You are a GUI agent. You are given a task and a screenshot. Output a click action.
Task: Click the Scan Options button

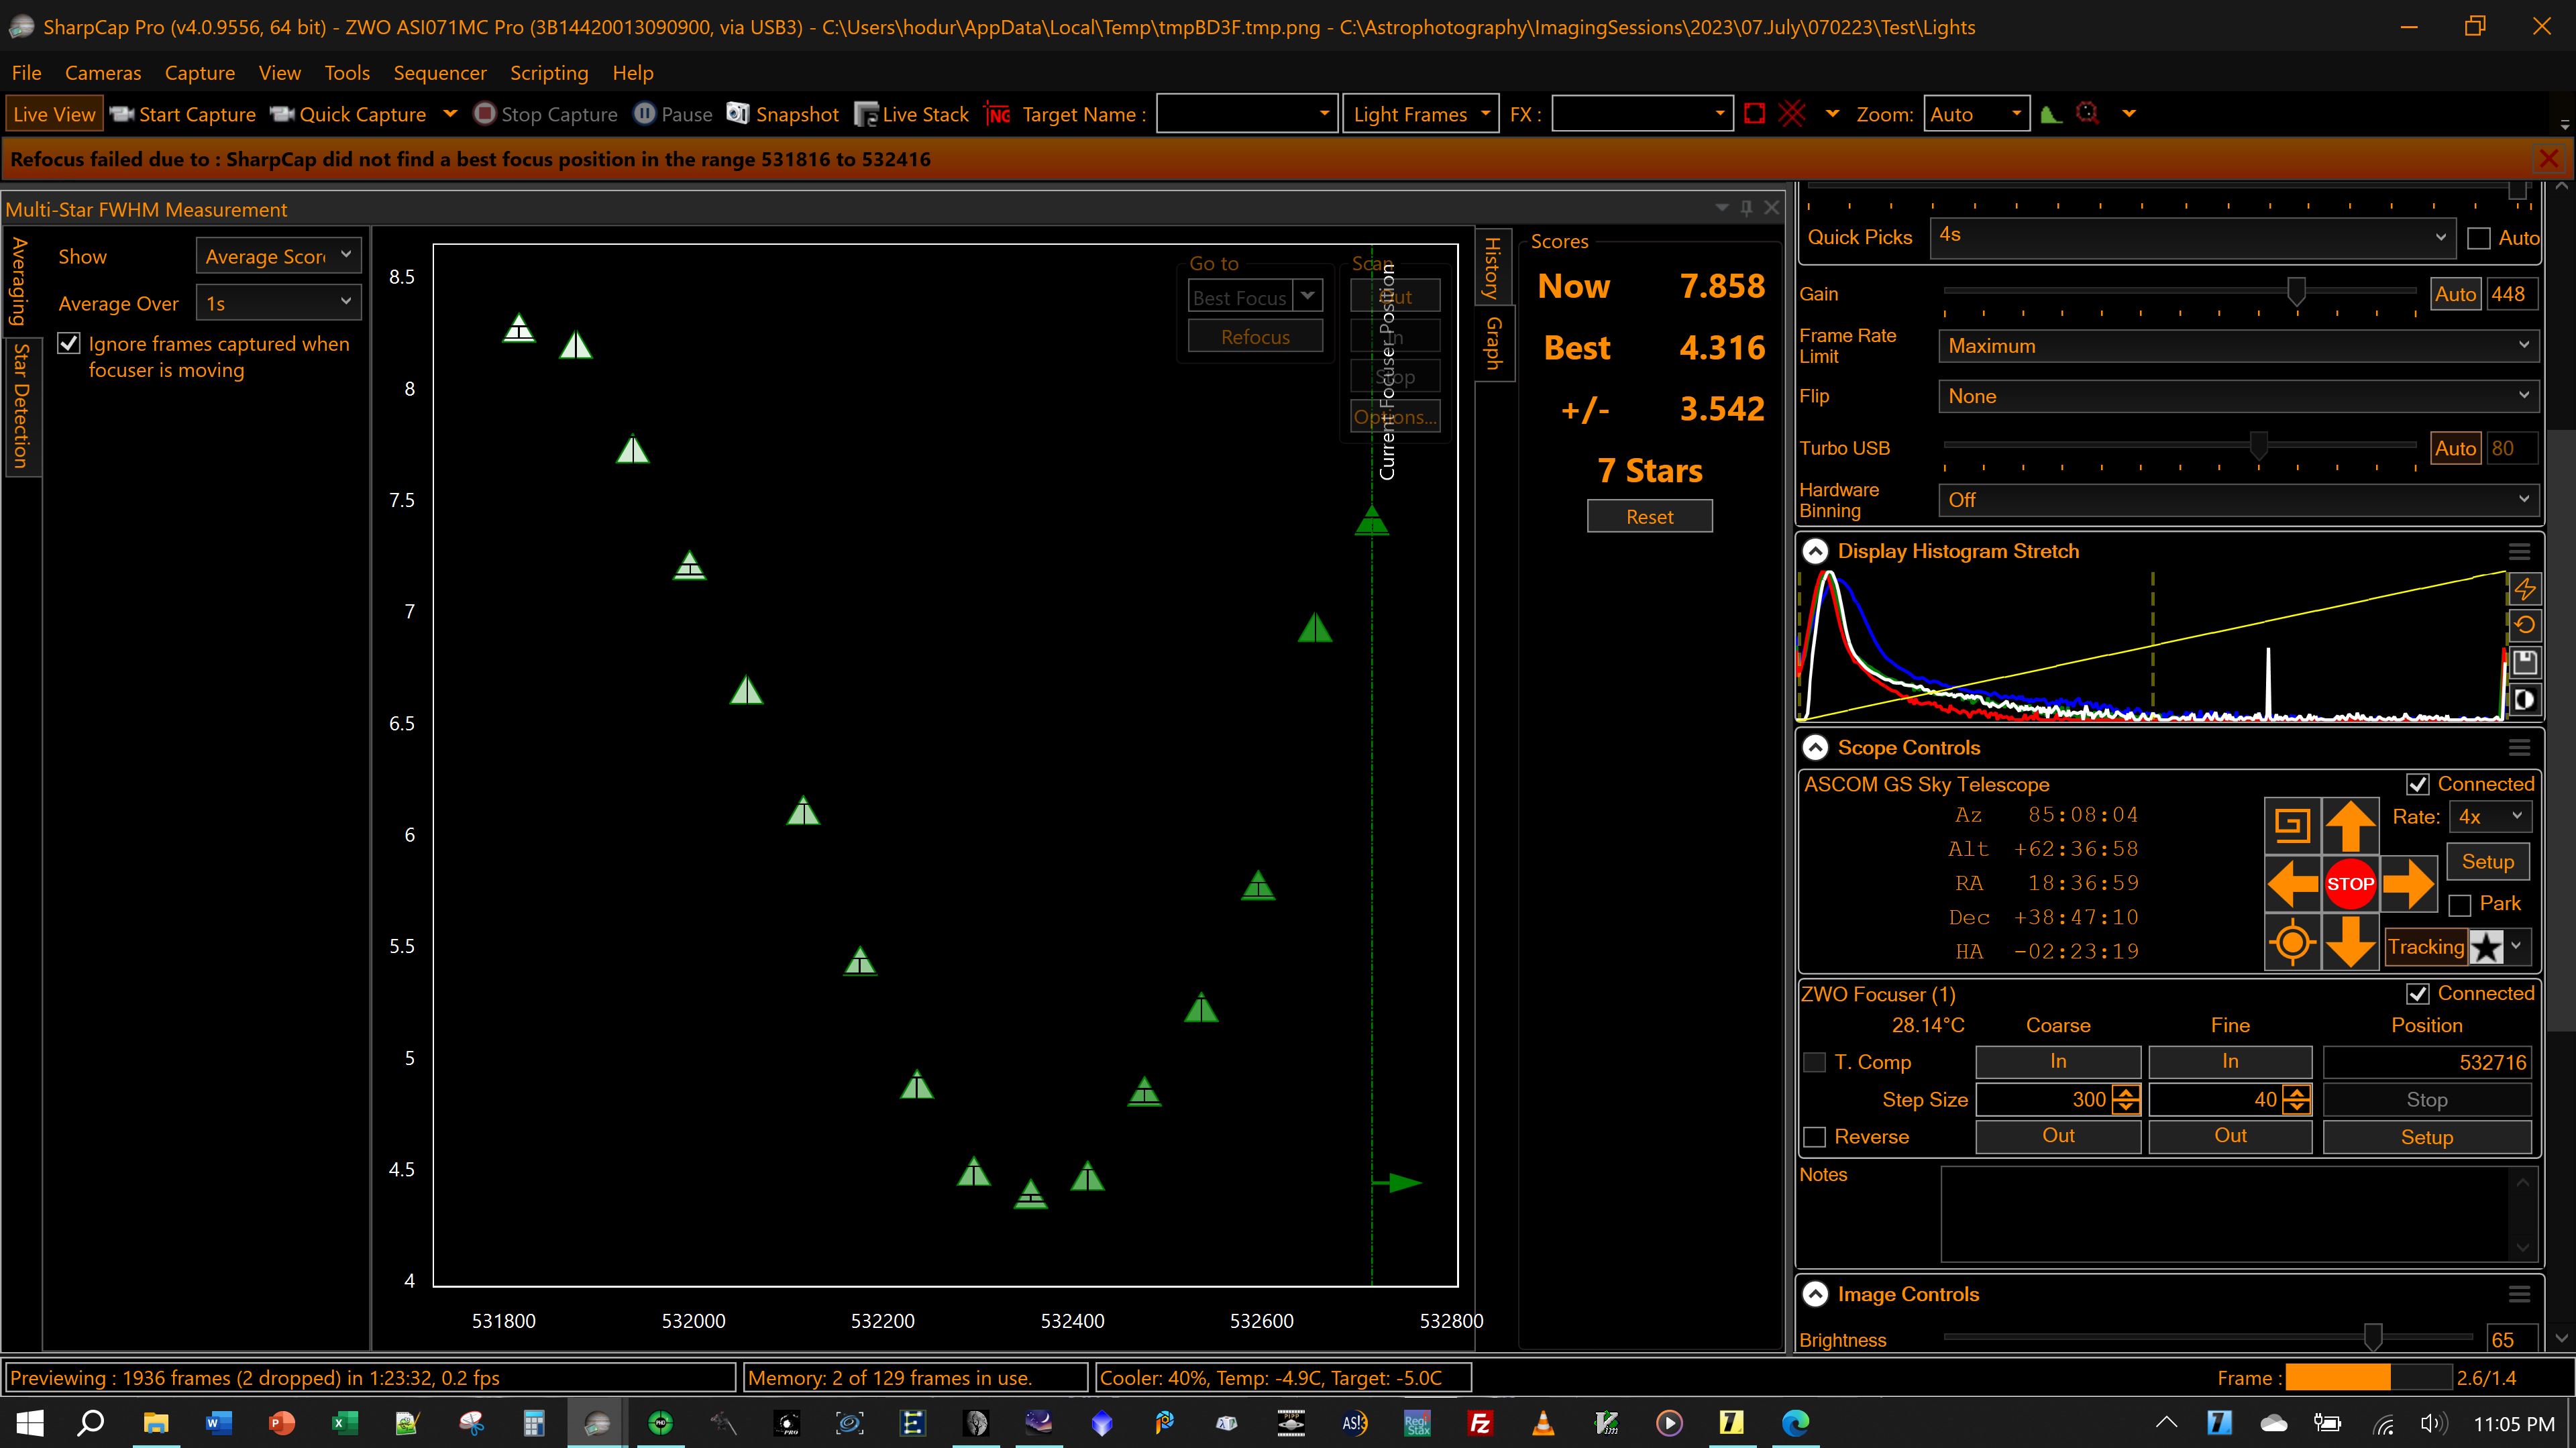pyautogui.click(x=1395, y=417)
